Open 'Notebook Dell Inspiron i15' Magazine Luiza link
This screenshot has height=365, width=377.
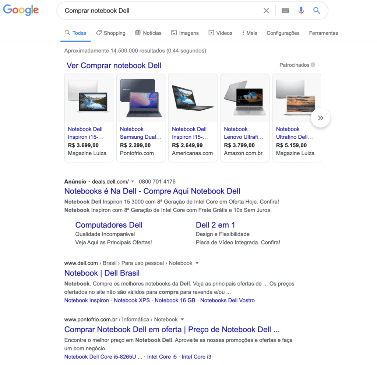85,133
